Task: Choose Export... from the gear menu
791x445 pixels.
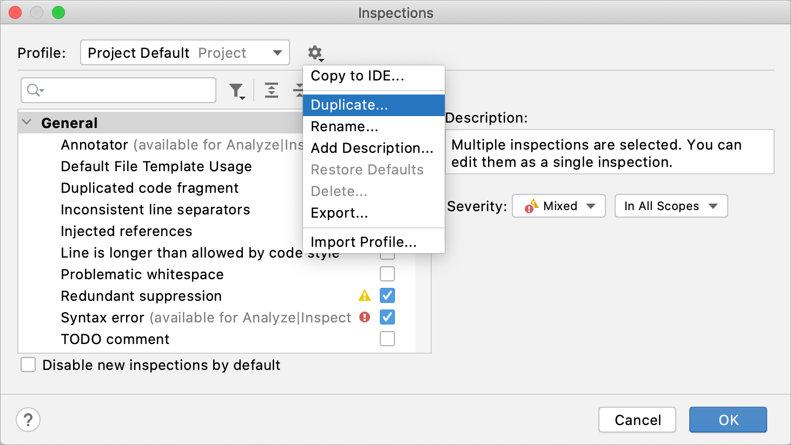Action: tap(374, 213)
